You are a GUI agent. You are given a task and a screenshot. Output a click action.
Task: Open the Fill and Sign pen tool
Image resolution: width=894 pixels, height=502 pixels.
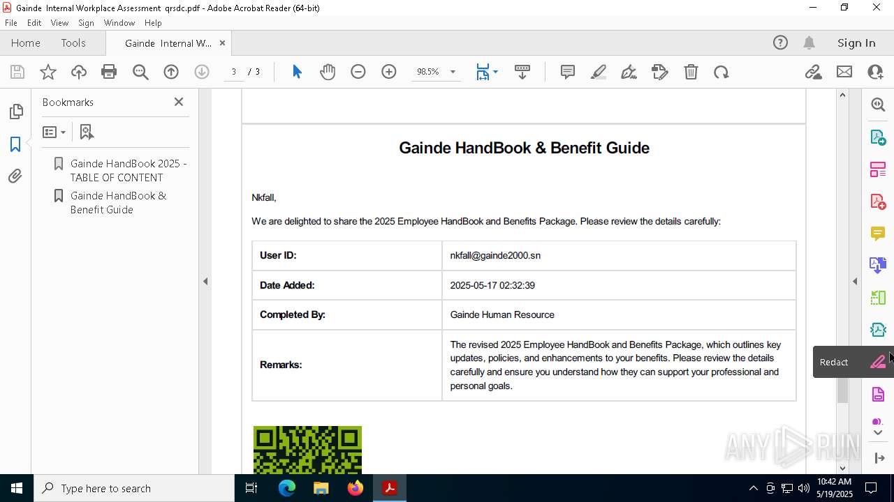pyautogui.click(x=629, y=72)
